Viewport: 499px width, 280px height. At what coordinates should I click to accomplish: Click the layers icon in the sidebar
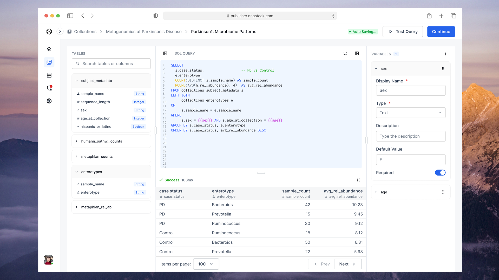pyautogui.click(x=49, y=49)
